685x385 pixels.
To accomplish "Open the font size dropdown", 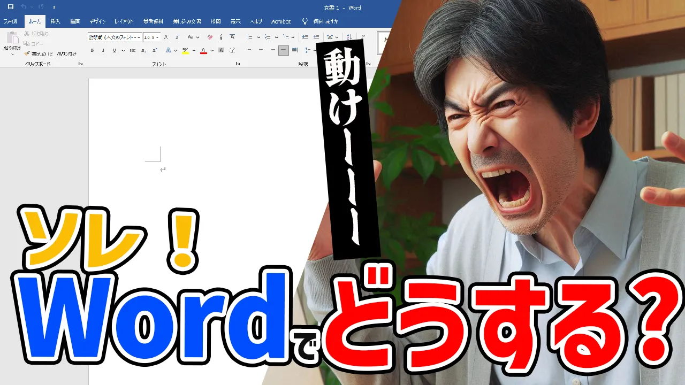I will click(x=157, y=37).
